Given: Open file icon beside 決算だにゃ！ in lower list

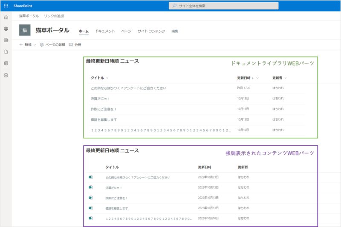Looking at the screenshot, I should coord(90,187).
